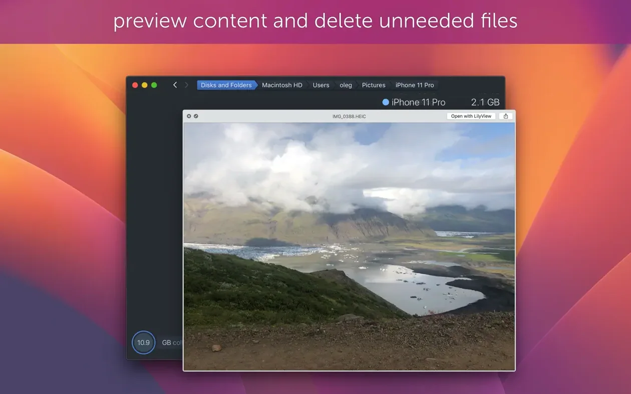Viewport: 631px width, 394px height.
Task: Select the oleg breadcrumb
Action: tap(346, 85)
